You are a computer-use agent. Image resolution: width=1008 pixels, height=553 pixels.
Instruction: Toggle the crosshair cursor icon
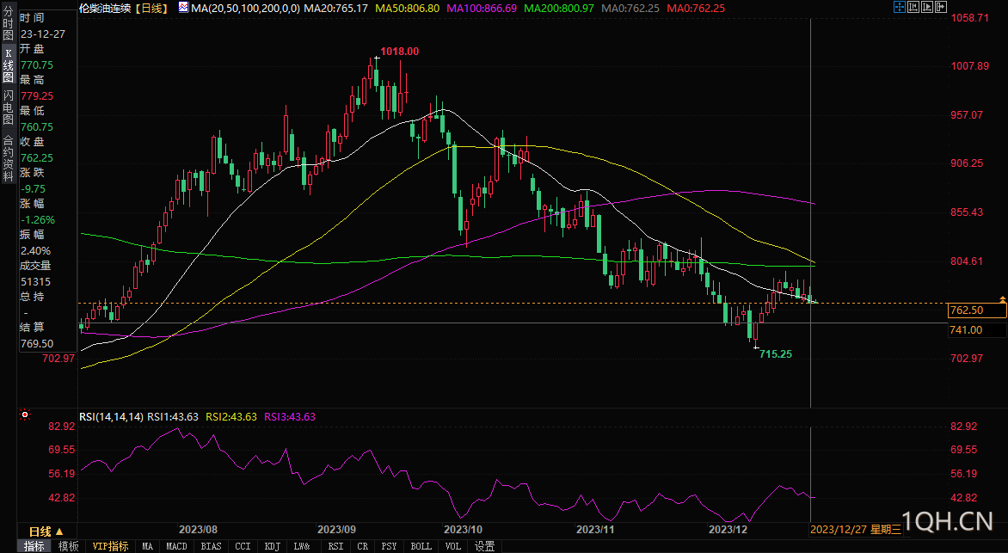coord(900,7)
